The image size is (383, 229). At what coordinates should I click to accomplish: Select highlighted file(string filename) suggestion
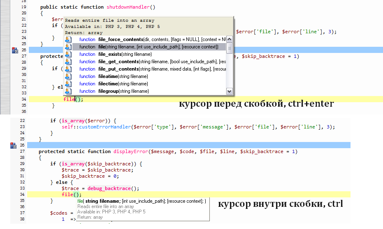coord(149,47)
